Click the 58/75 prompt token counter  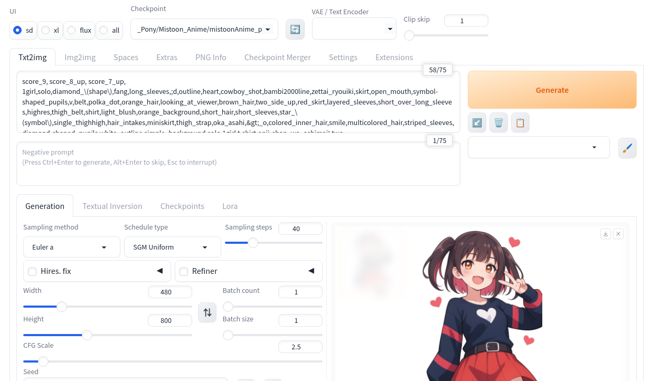438,70
